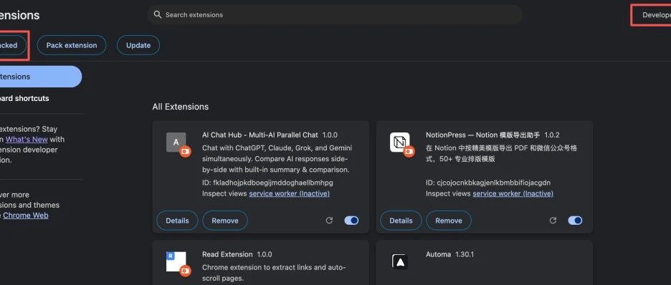Open the What's New link
This screenshot has width=671, height=285.
(27, 140)
